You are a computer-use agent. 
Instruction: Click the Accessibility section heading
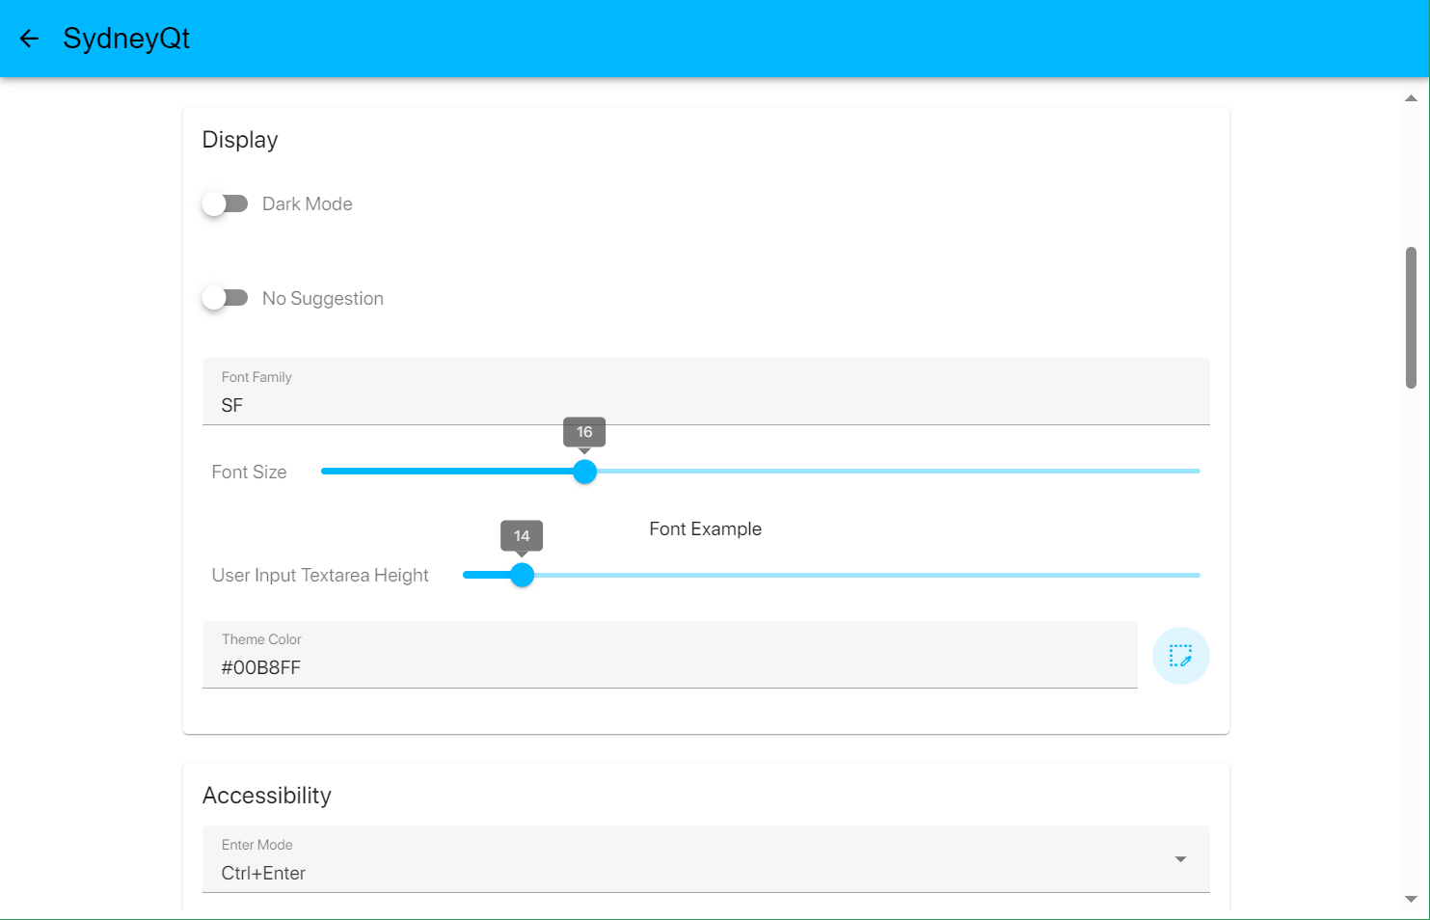tap(267, 796)
